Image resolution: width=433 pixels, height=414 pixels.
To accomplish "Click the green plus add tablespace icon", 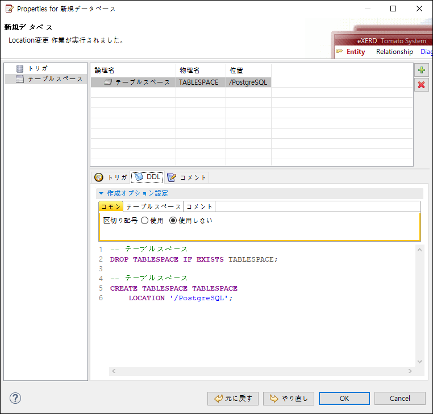I will click(421, 71).
